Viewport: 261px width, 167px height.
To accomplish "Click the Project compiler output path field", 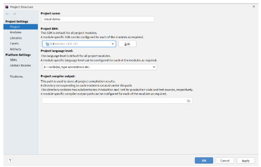I will click(x=117, y=101).
